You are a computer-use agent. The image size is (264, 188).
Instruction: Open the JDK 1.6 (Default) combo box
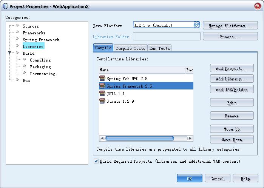coord(166,25)
